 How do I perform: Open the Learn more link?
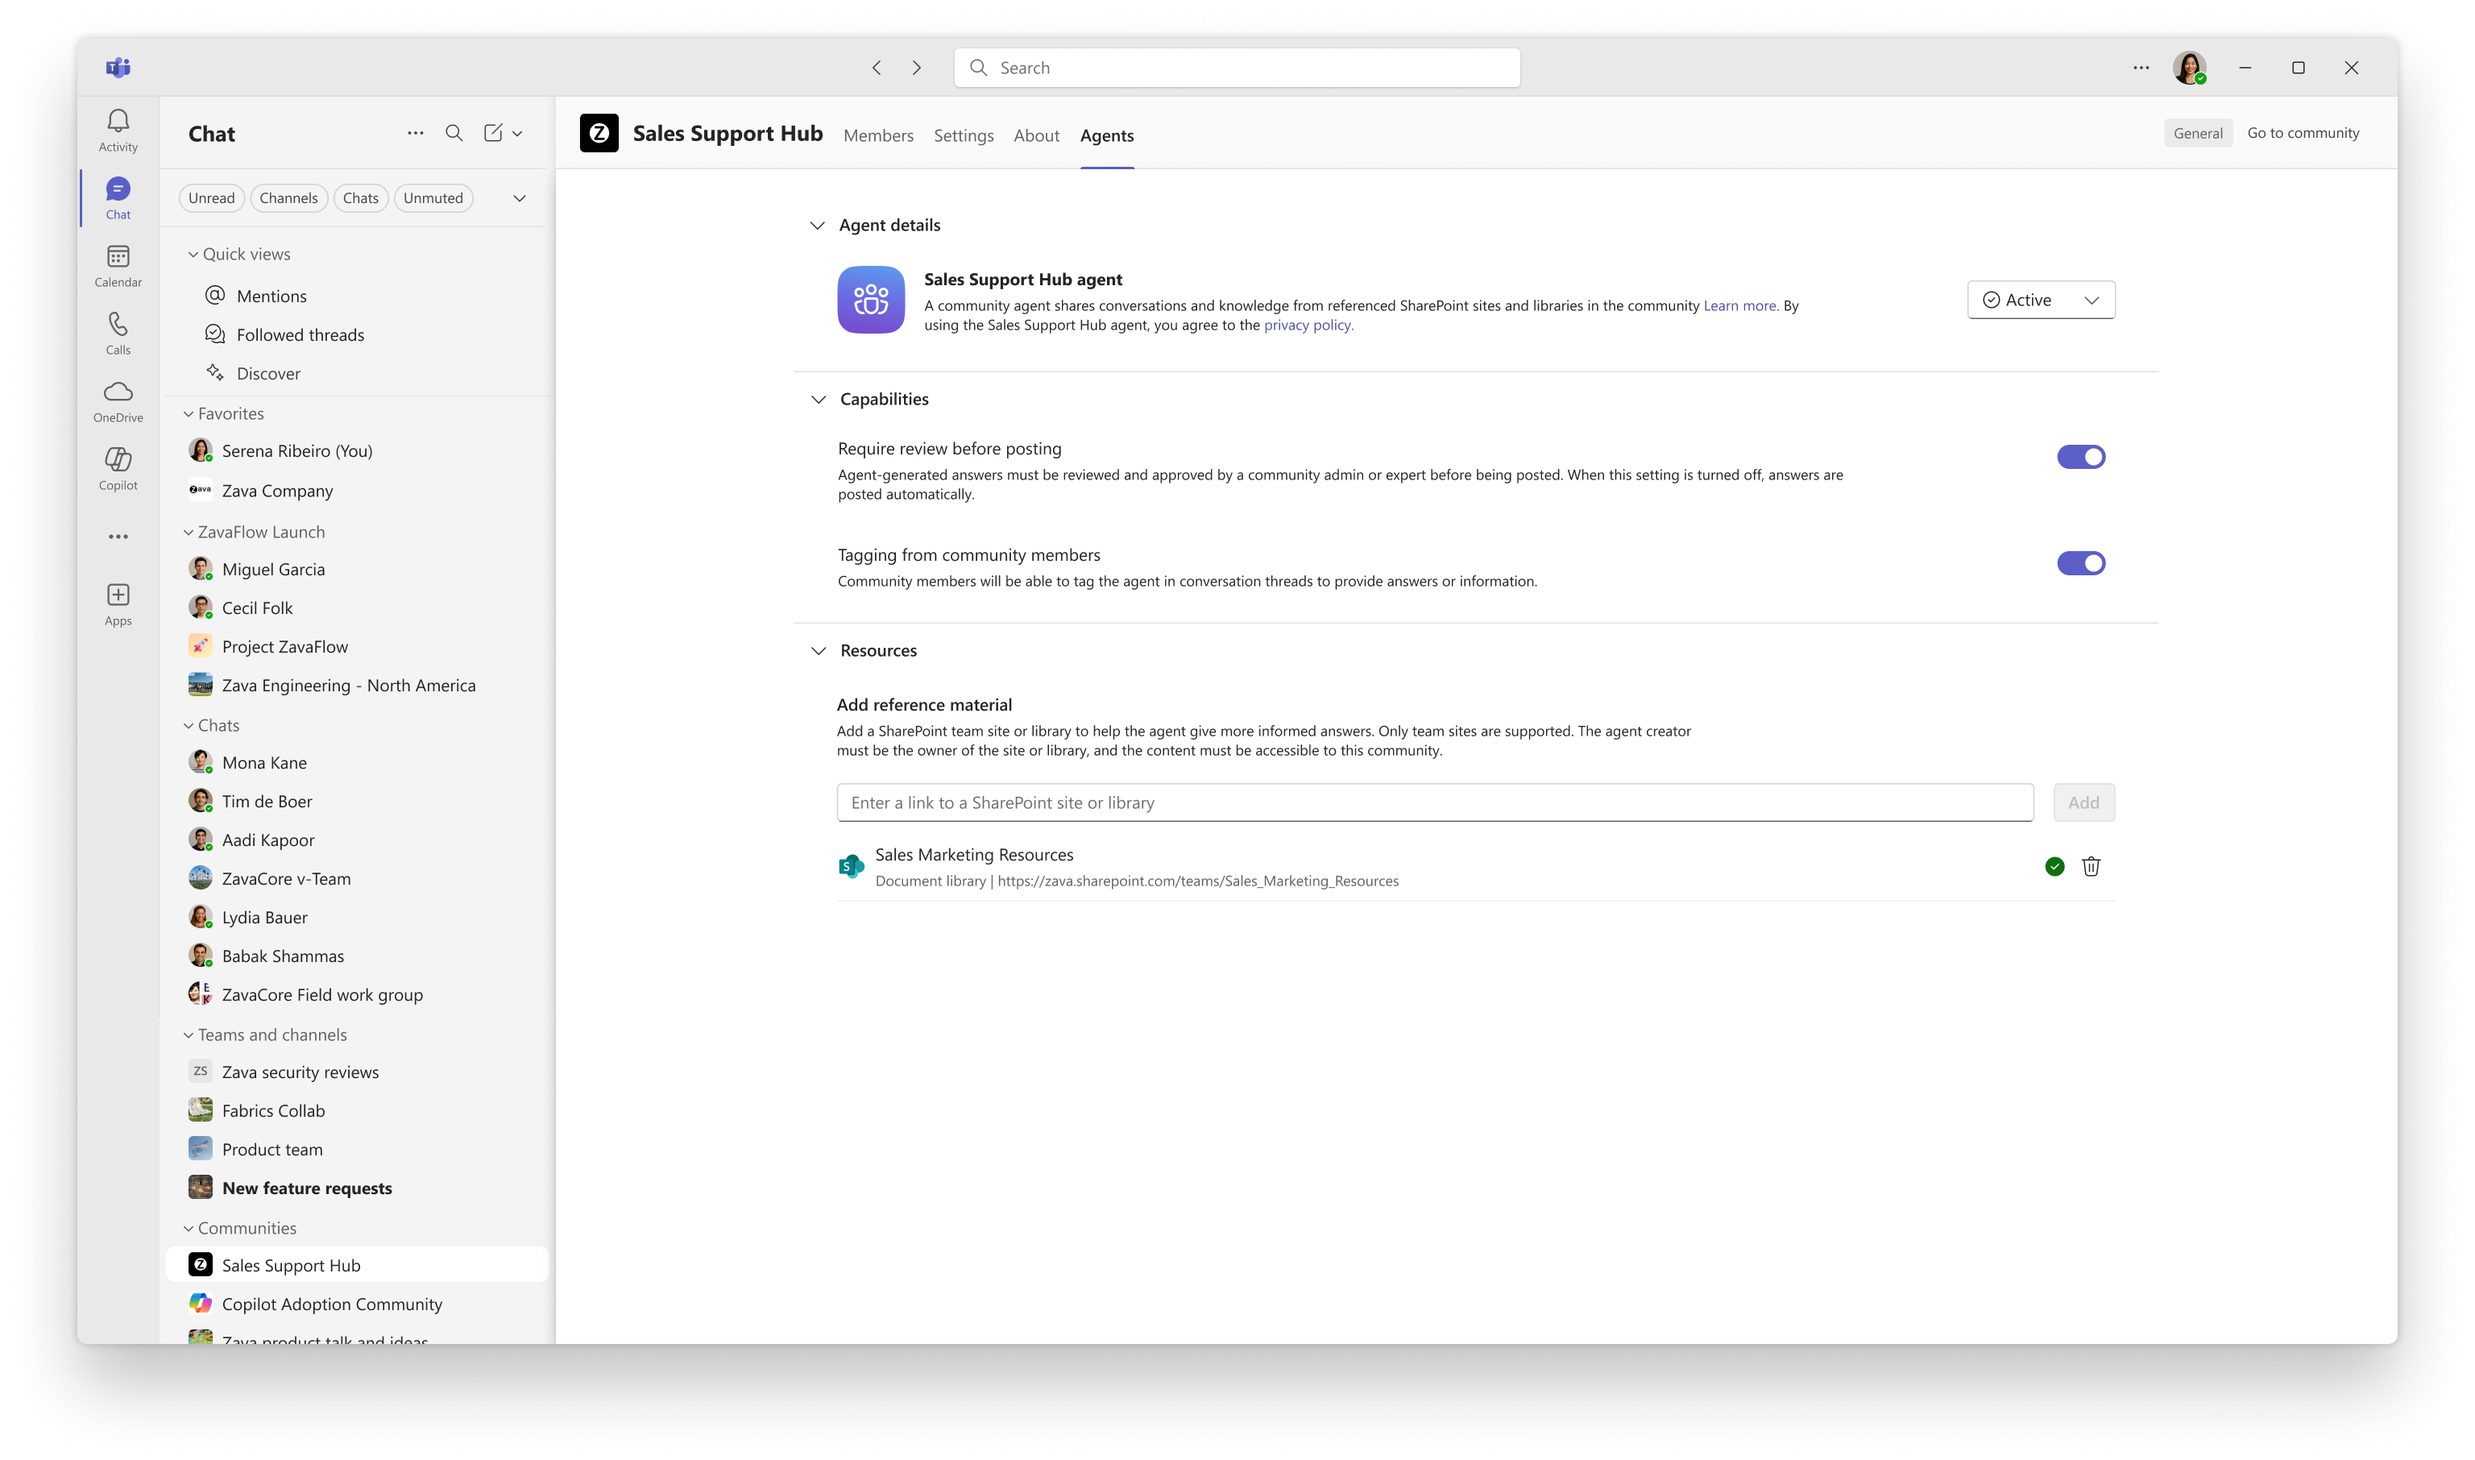coord(1740,306)
